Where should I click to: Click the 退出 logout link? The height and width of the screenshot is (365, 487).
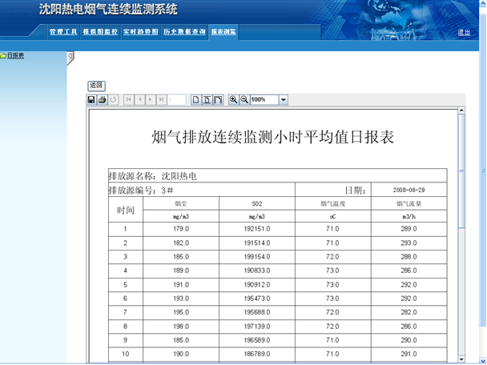[464, 33]
